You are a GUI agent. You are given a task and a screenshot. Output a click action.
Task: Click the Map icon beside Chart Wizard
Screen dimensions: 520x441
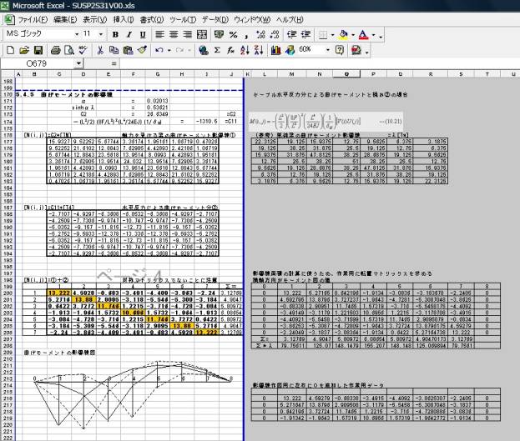tap(290, 50)
